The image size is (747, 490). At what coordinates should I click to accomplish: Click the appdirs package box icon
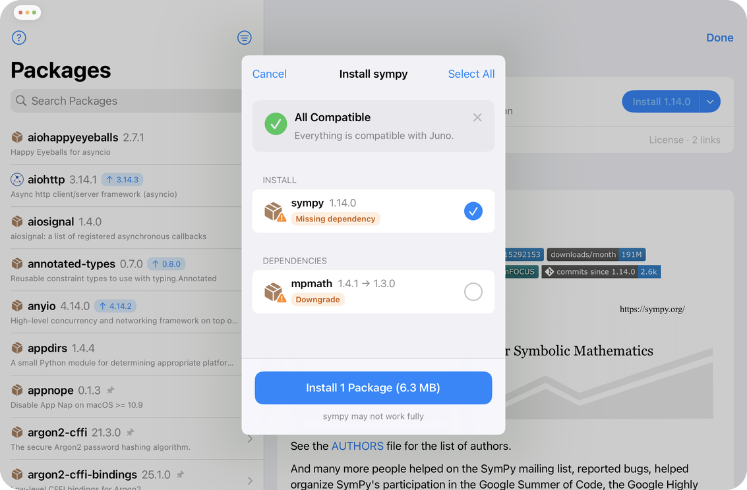[17, 348]
